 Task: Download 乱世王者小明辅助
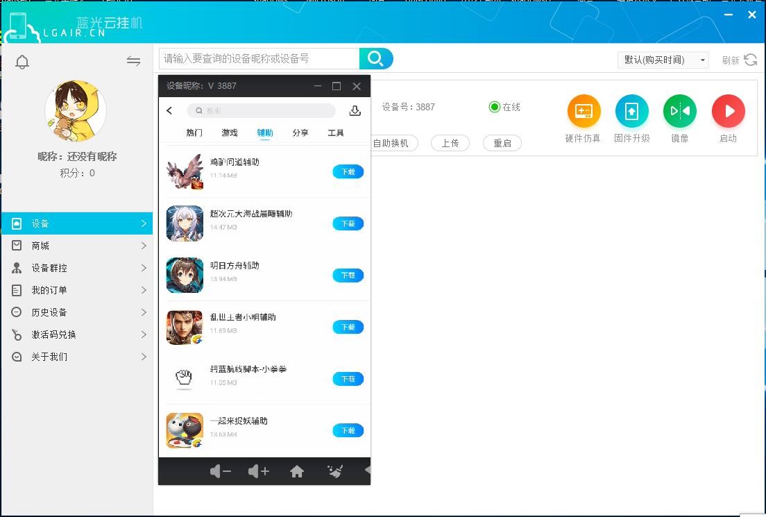[x=348, y=327]
